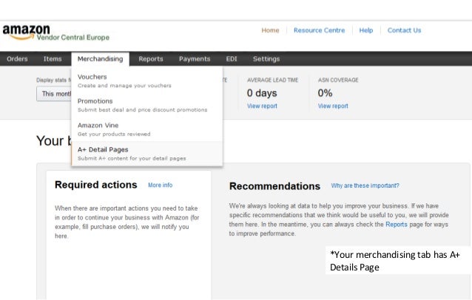This screenshot has height=300, width=472.
Task: Click the Amazon Vendor Central Europe logo
Action: [56, 33]
